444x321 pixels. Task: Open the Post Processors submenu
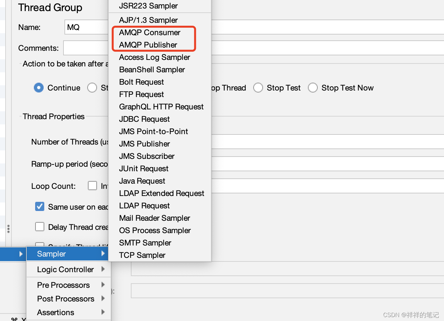point(65,299)
